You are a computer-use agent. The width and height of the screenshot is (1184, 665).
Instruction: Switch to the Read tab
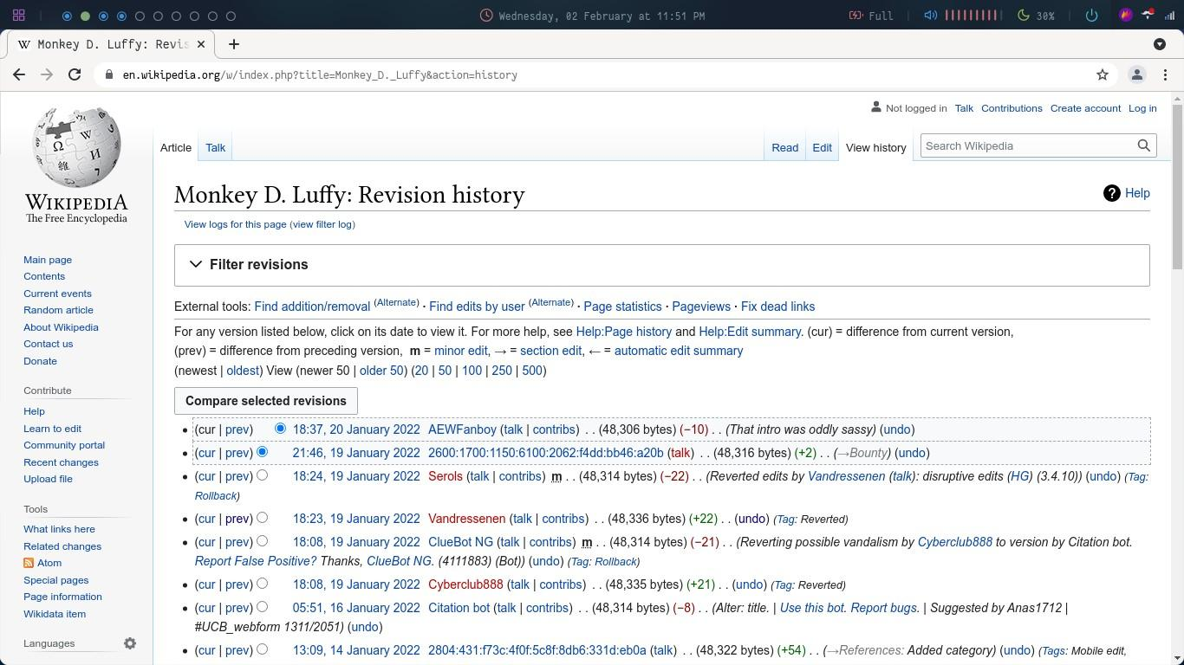(784, 147)
